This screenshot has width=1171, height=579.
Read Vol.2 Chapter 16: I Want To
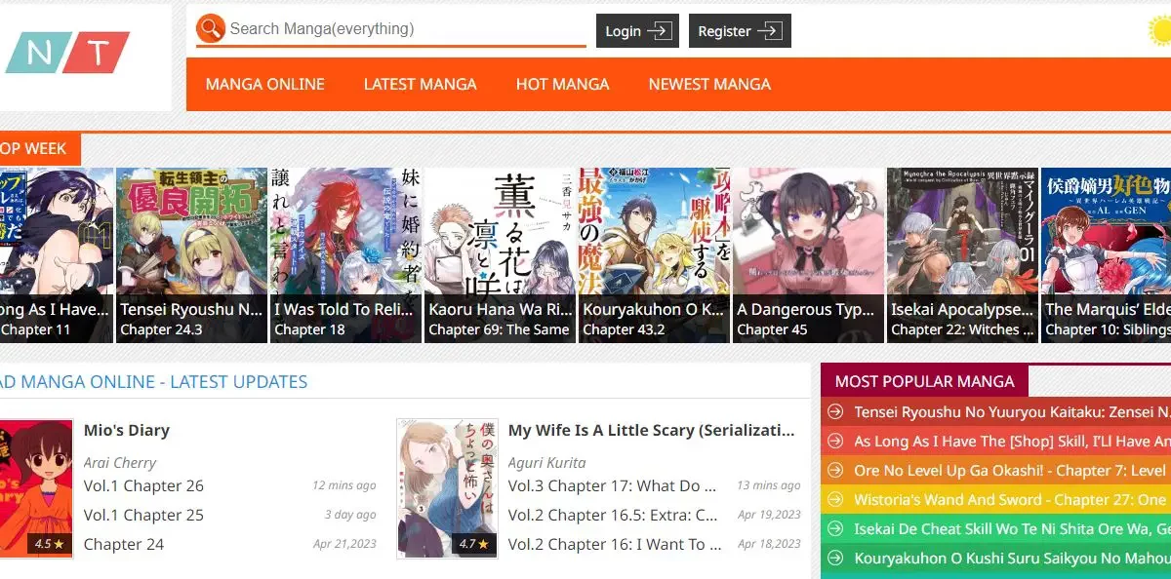(x=613, y=544)
